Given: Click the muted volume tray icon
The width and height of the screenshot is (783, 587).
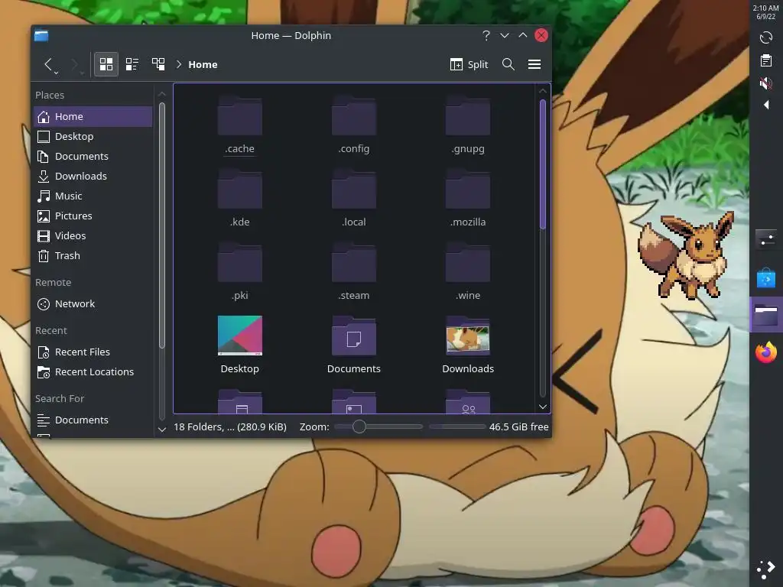Looking at the screenshot, I should point(766,83).
